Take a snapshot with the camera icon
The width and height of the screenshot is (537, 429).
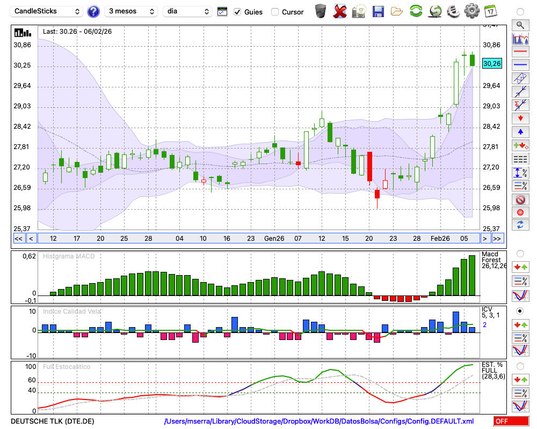[x=359, y=11]
